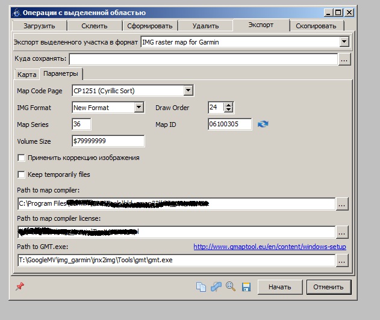Browse for the GMT.exe path
380x320 pixels.
(x=341, y=261)
